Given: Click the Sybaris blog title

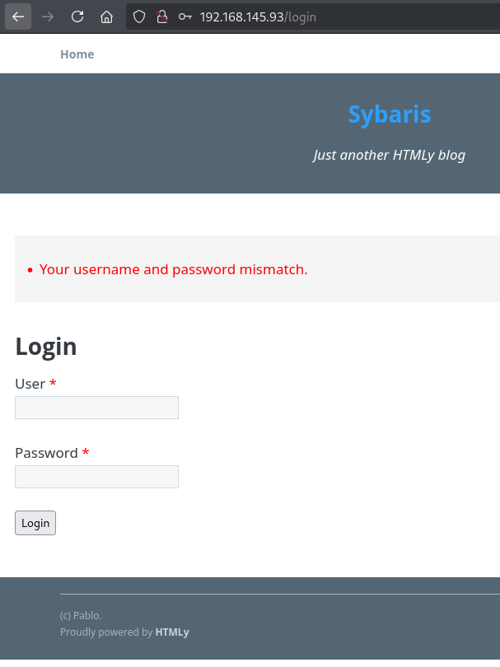Looking at the screenshot, I should [x=389, y=114].
